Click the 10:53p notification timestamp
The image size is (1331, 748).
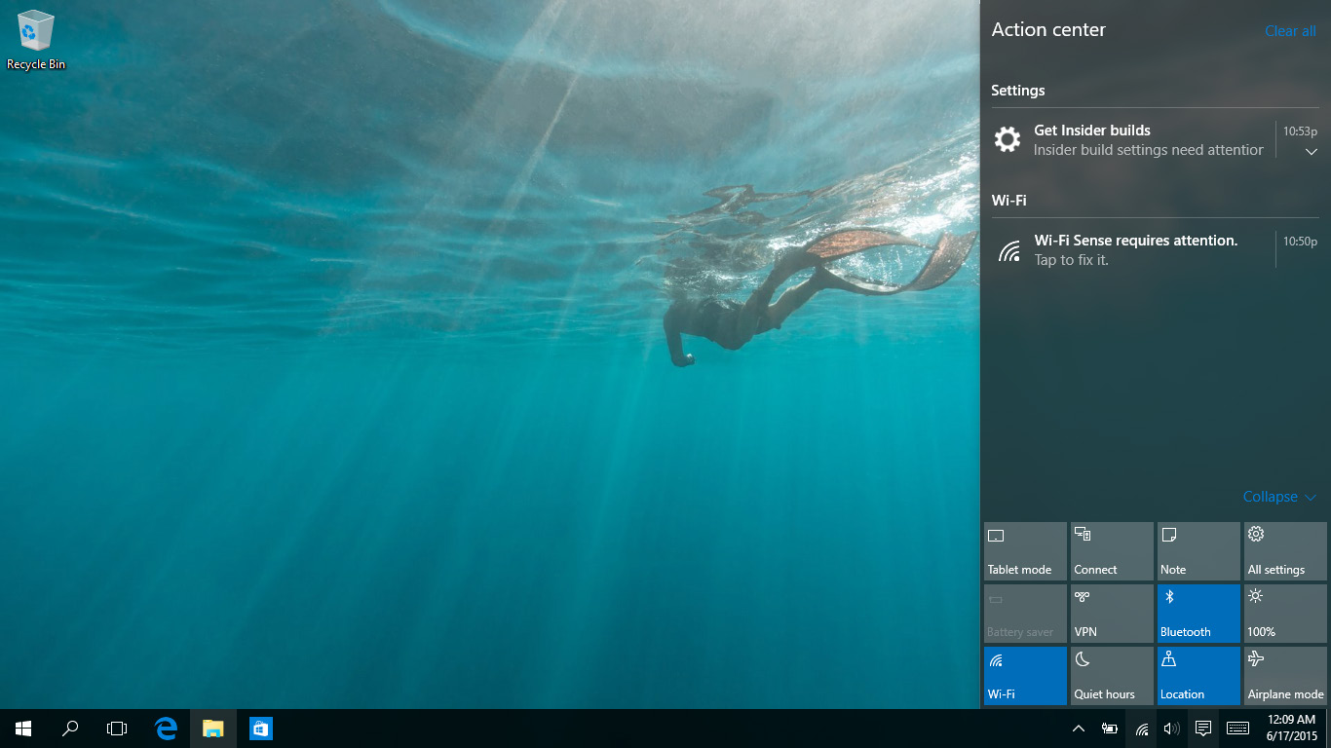pos(1300,131)
